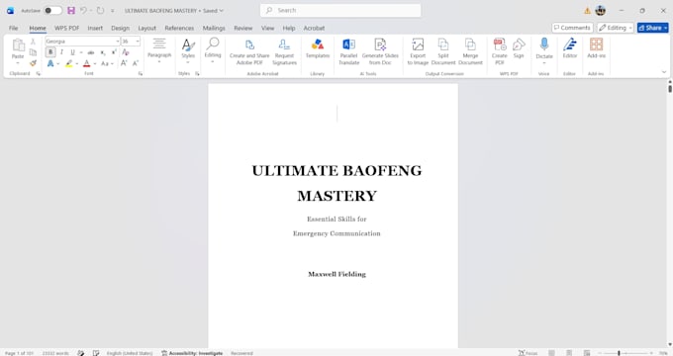The height and width of the screenshot is (356, 673).
Task: Click Clear All Formatting icon
Action: tap(126, 52)
